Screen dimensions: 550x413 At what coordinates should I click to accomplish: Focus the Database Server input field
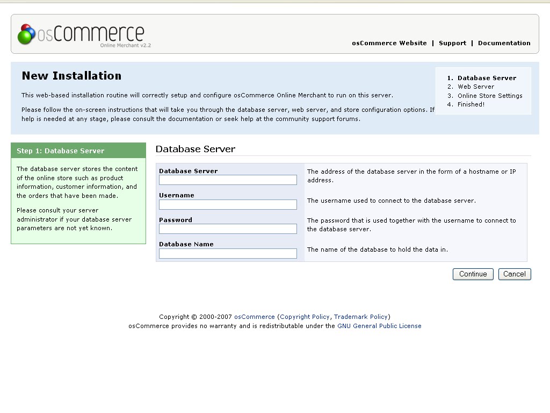pyautogui.click(x=228, y=180)
